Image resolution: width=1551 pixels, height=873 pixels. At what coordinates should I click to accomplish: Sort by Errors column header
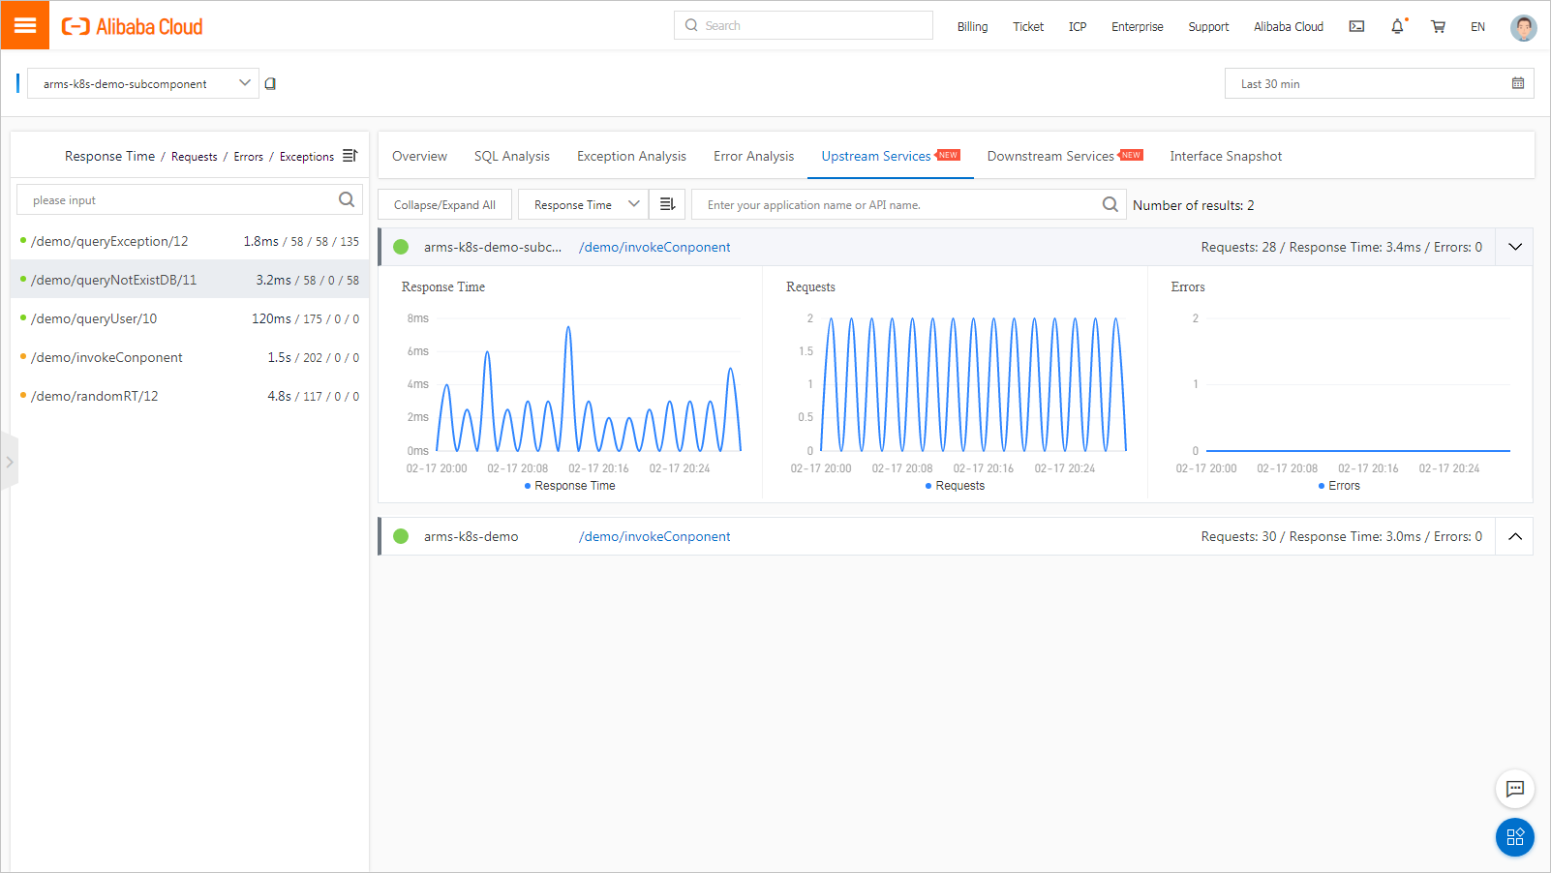click(248, 157)
